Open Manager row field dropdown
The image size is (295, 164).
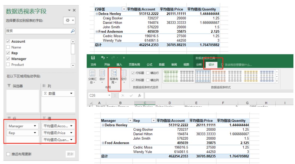[x=35, y=126]
